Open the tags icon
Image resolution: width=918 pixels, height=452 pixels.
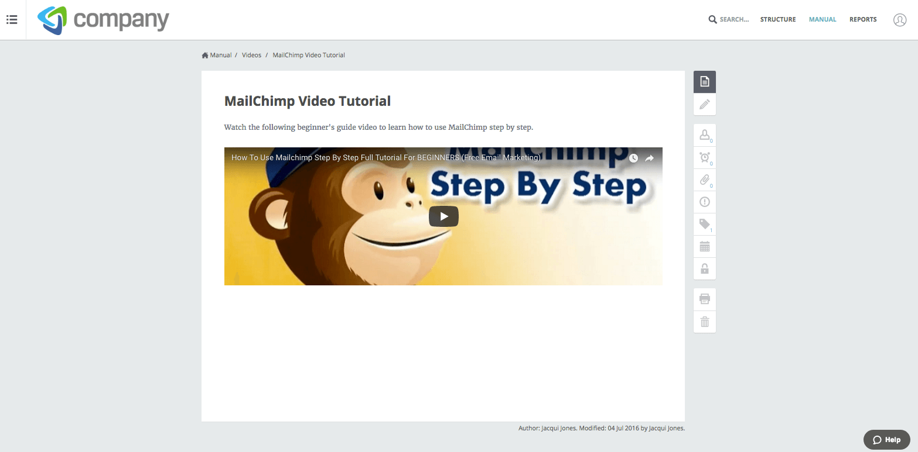[x=705, y=224]
